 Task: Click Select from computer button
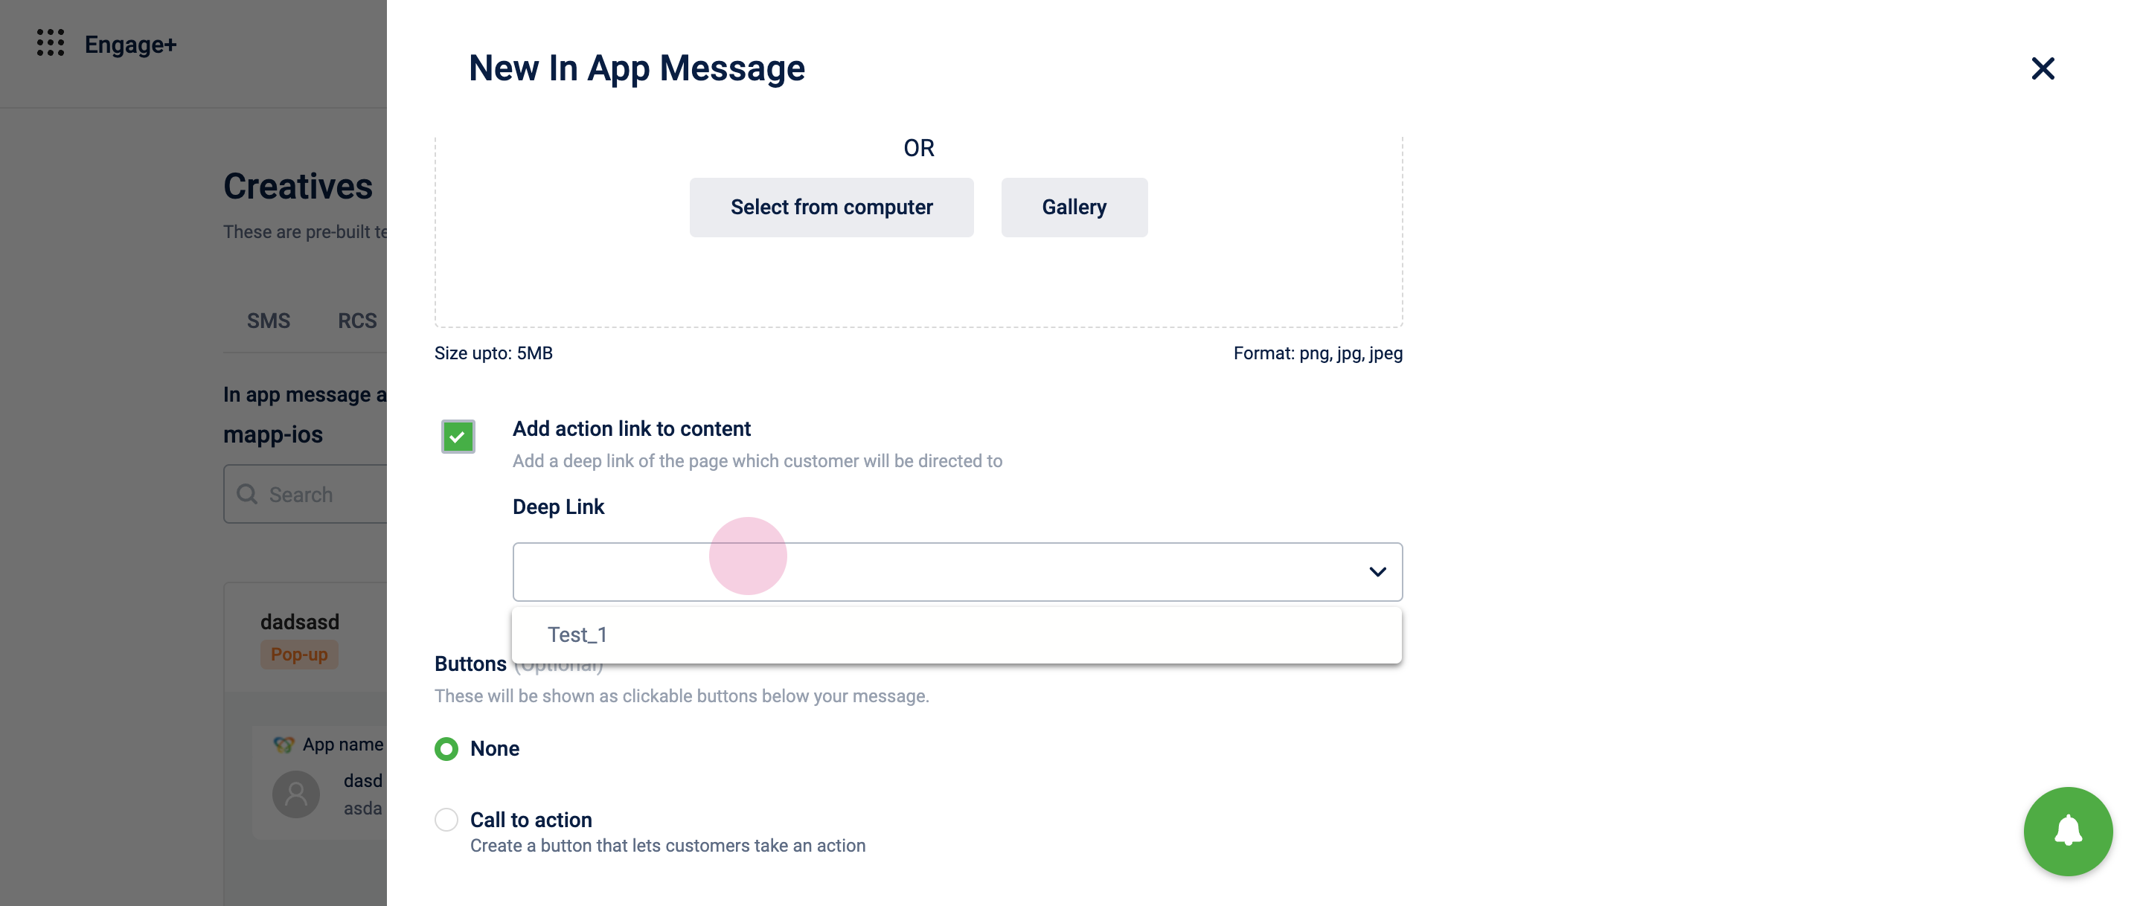point(831,207)
